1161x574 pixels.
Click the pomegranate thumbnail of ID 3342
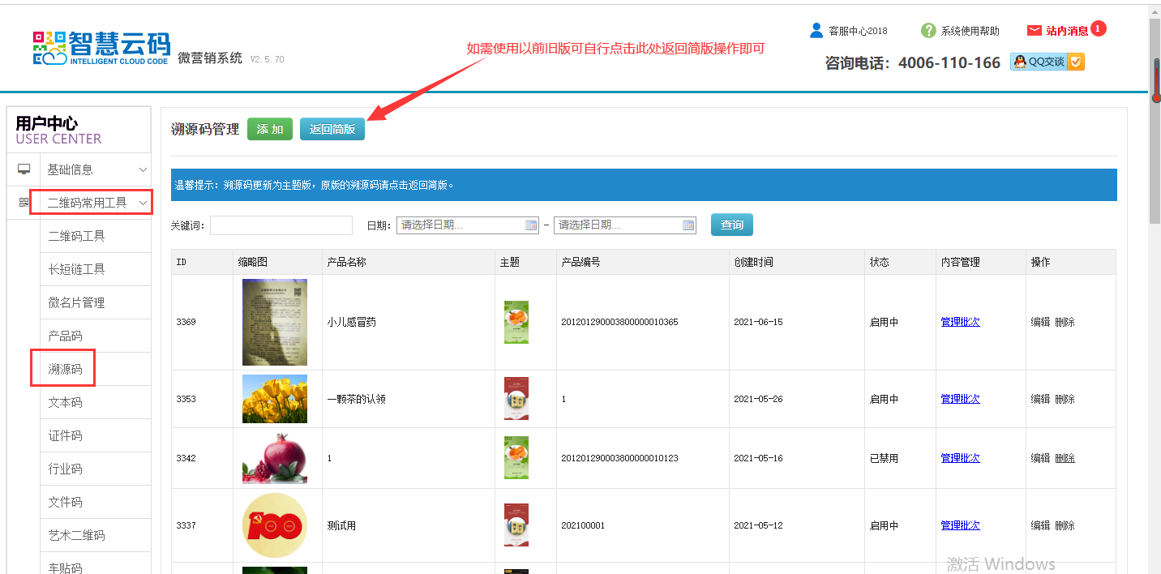274,458
